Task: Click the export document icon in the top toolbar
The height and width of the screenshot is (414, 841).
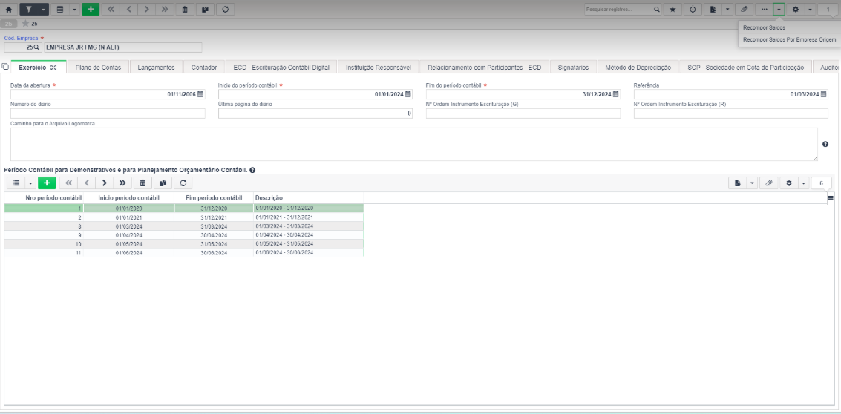Action: [x=713, y=9]
